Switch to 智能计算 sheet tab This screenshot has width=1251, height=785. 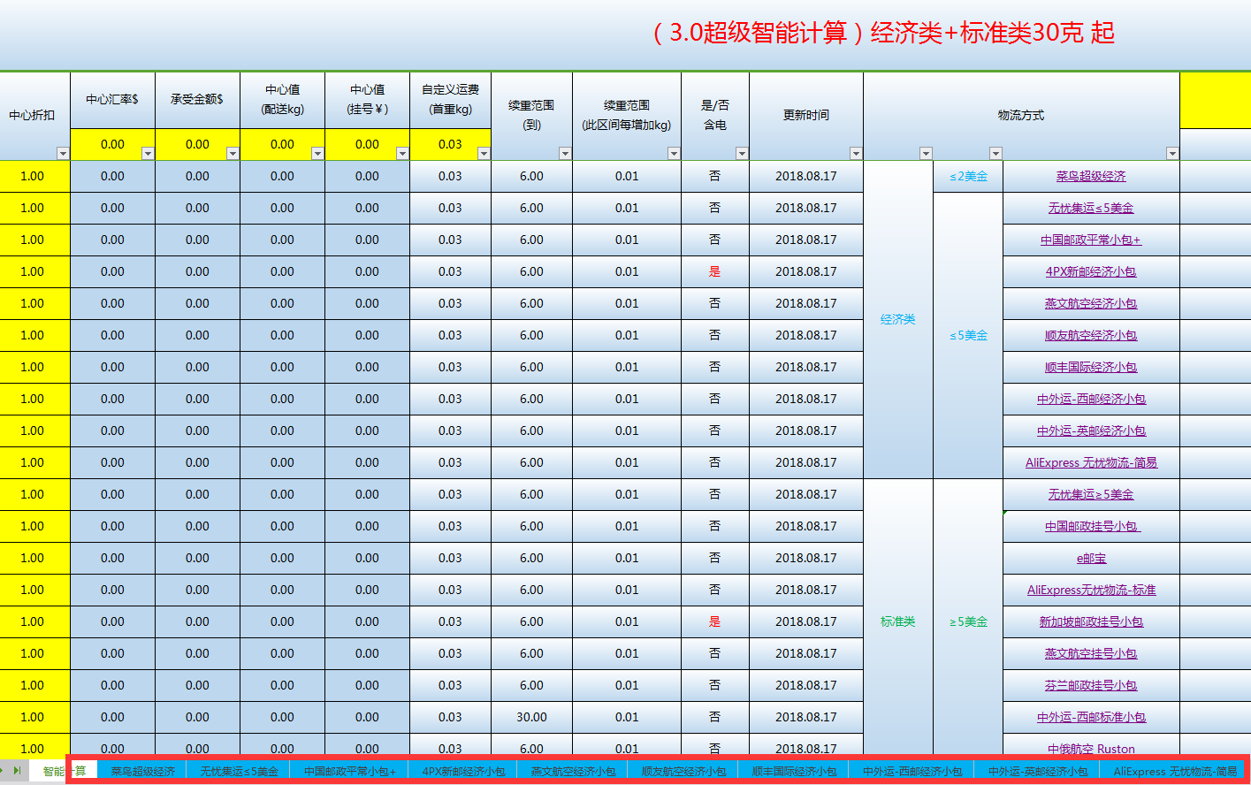64,771
